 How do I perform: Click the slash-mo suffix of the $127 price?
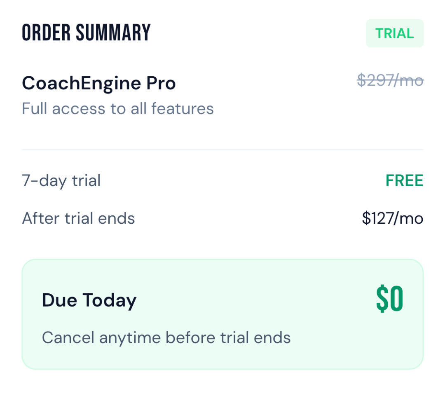[409, 218]
